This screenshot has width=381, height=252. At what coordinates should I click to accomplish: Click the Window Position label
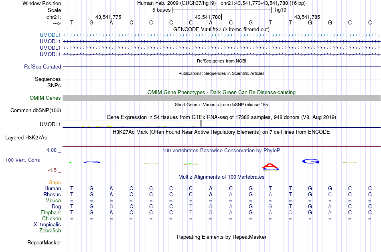[x=42, y=3]
